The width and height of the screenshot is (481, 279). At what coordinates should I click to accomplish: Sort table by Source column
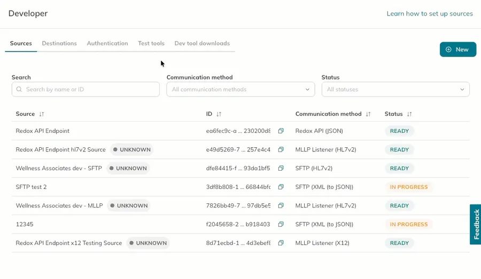(x=41, y=114)
